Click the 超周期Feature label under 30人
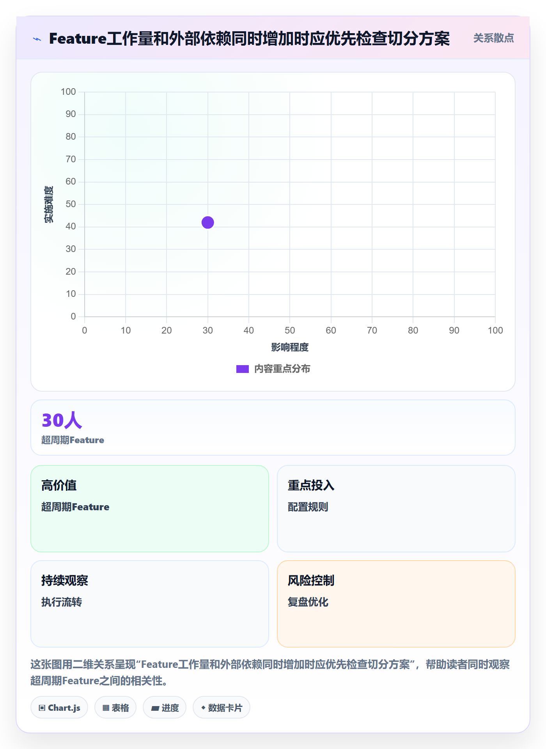 [73, 440]
